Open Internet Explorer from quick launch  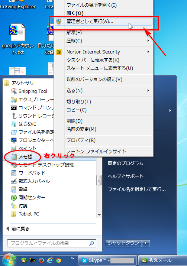(50, 260)
